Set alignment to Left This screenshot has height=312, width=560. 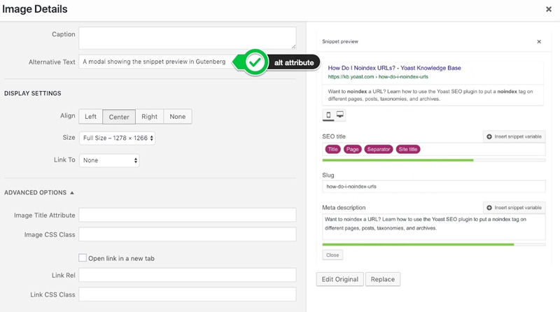90,117
